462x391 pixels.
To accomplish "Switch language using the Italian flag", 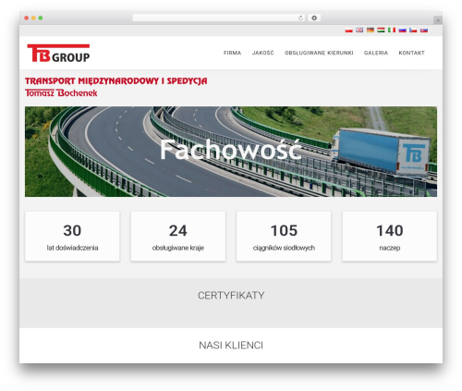I will coord(392,30).
